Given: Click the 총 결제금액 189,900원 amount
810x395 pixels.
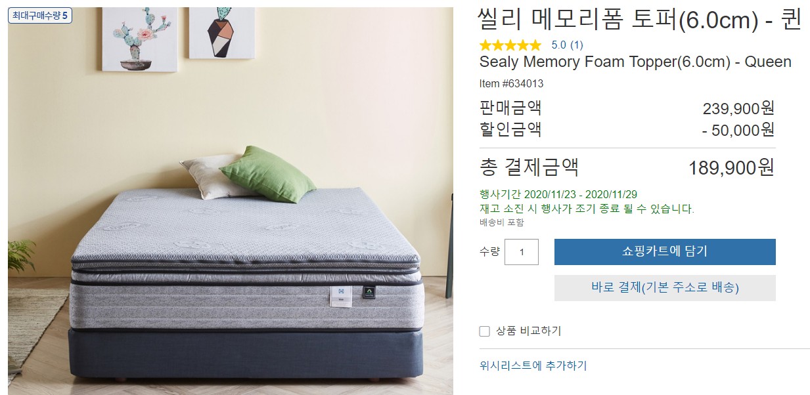Looking at the screenshot, I should point(731,167).
